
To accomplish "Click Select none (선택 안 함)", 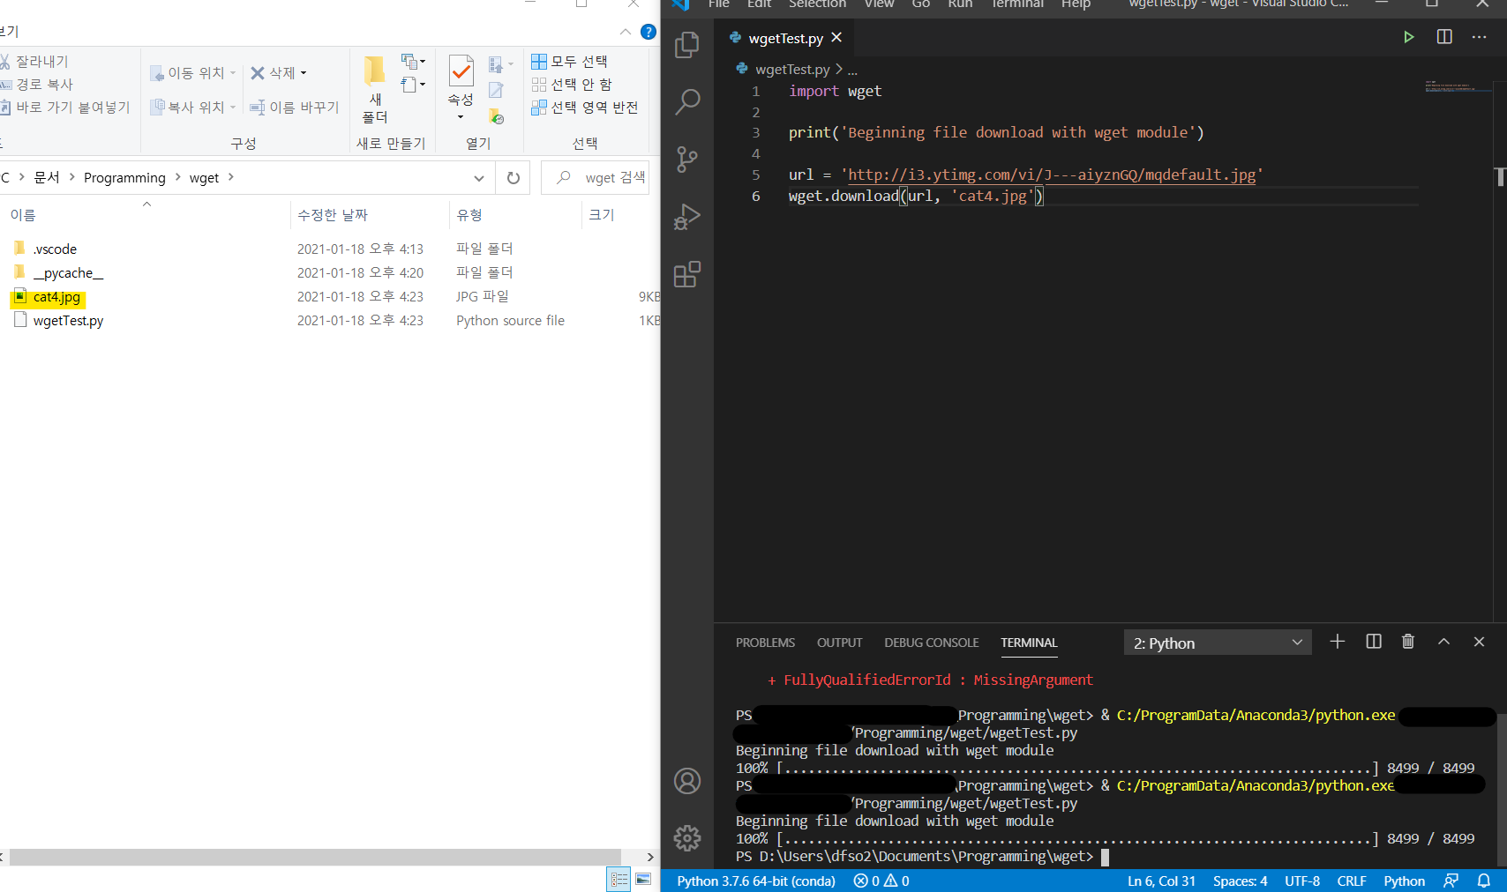I will 572,84.
